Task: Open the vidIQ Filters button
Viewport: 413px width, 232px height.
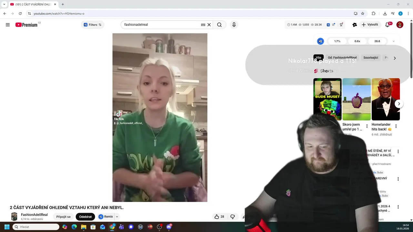Action: (93, 25)
